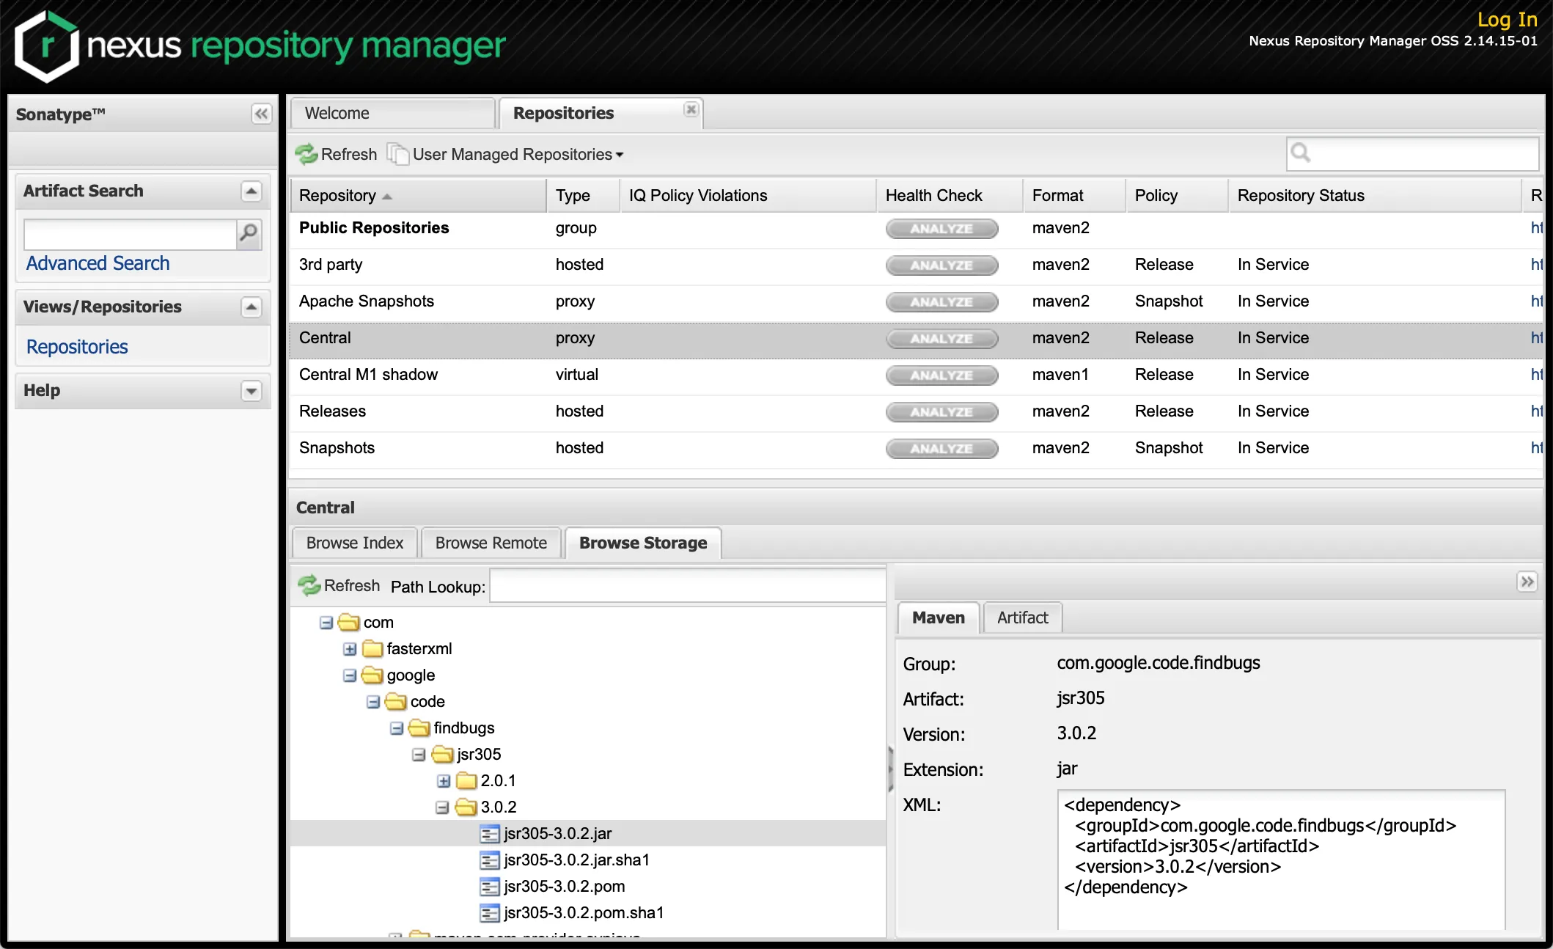Open the Browse Remote tab
The image size is (1553, 949).
491,543
